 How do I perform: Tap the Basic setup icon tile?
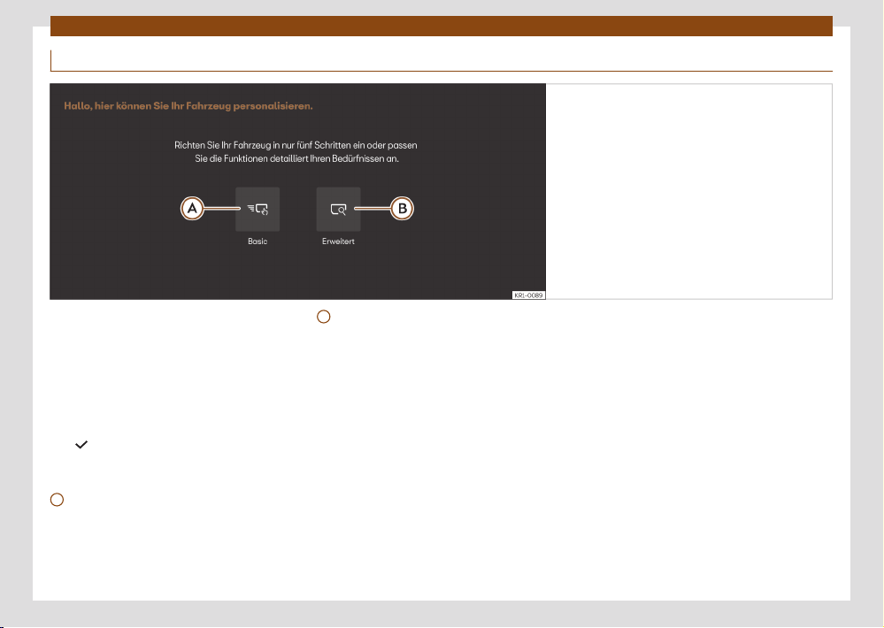click(x=258, y=209)
